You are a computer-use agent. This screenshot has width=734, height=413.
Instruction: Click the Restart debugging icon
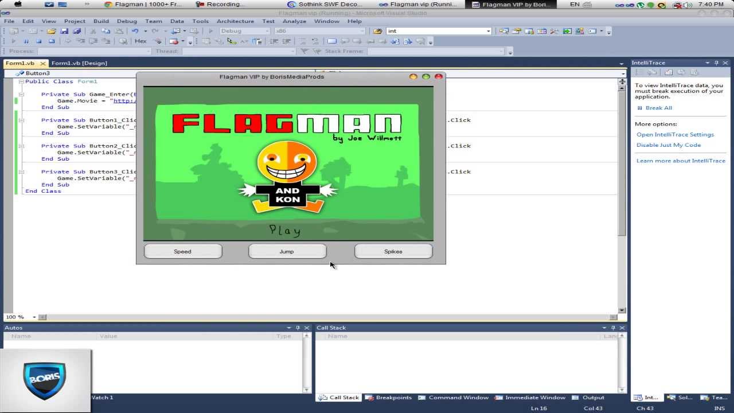[x=52, y=41]
